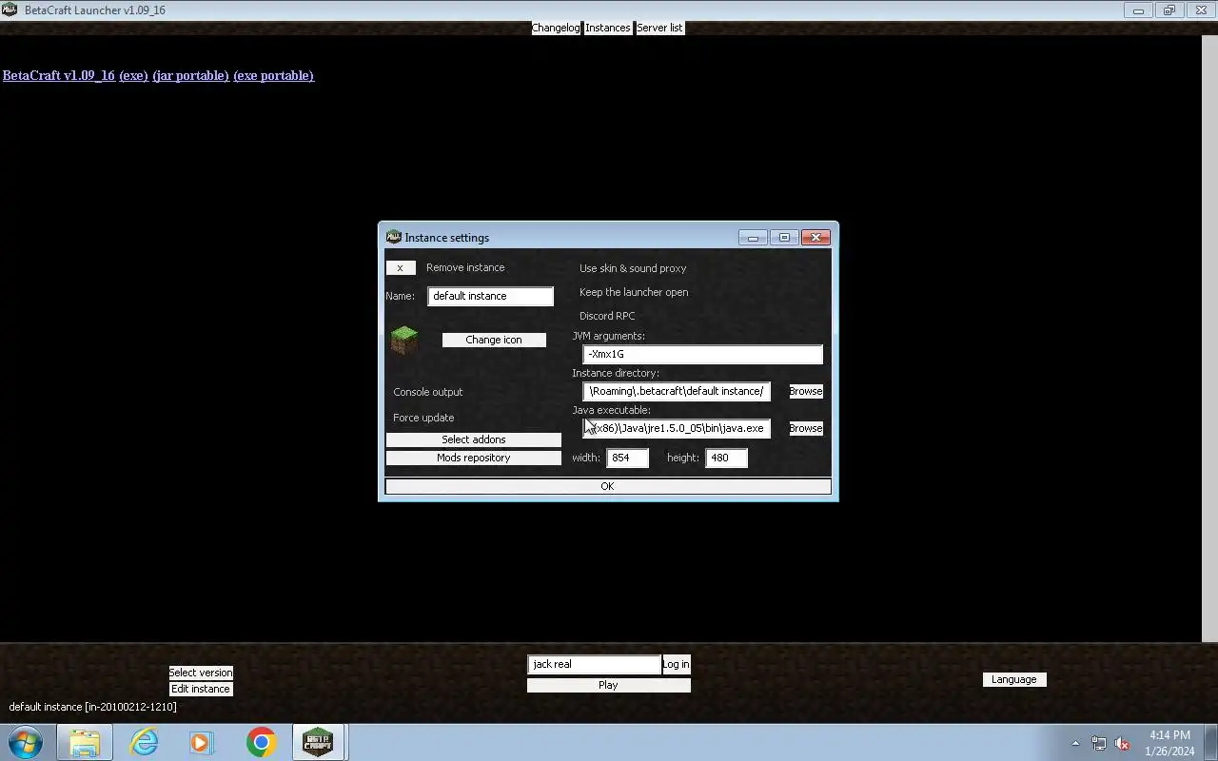1218x761 pixels.
Task: Open the BetaCraft v1.09_16 link
Action: tap(59, 75)
